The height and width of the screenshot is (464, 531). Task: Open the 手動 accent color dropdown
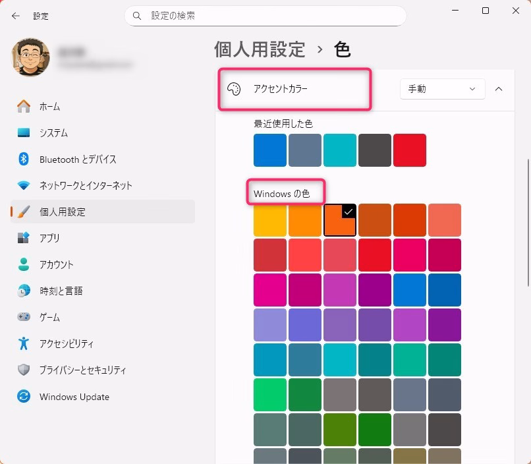coord(442,89)
